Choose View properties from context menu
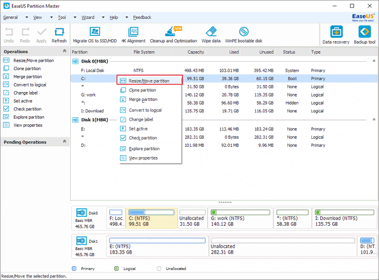This screenshot has width=379, height=280. 150,158
